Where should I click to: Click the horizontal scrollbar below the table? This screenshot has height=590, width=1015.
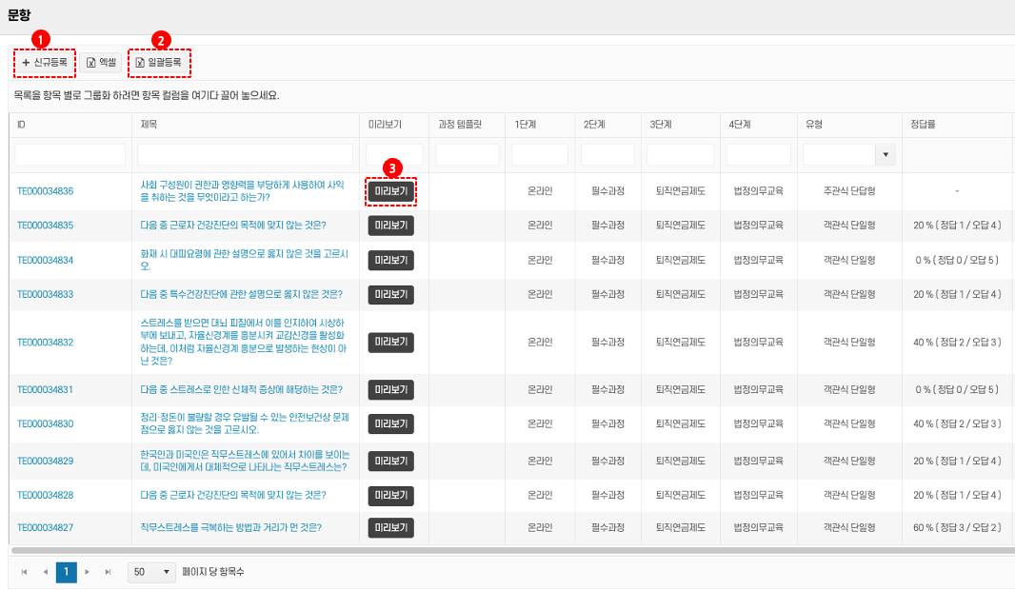[476, 550]
